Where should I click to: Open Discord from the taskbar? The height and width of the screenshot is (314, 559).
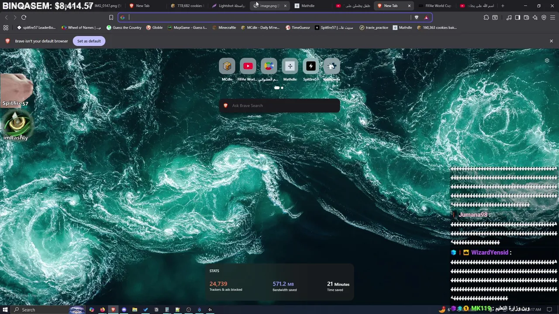(x=124, y=310)
